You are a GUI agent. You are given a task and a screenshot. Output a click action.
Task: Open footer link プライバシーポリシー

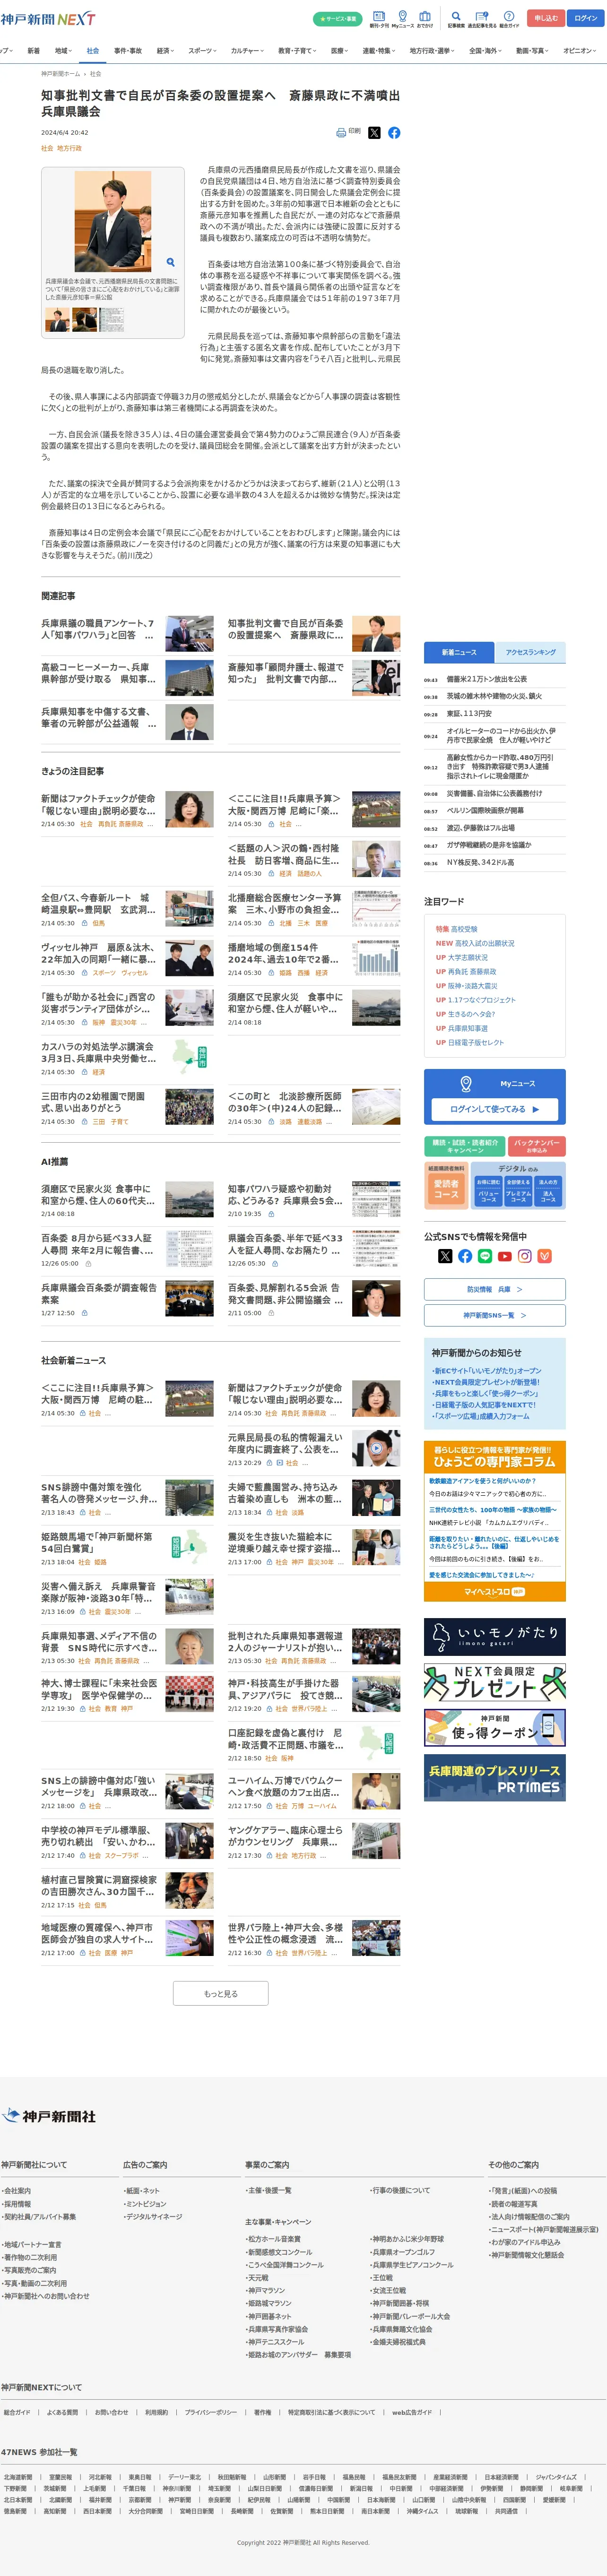[x=210, y=2412]
